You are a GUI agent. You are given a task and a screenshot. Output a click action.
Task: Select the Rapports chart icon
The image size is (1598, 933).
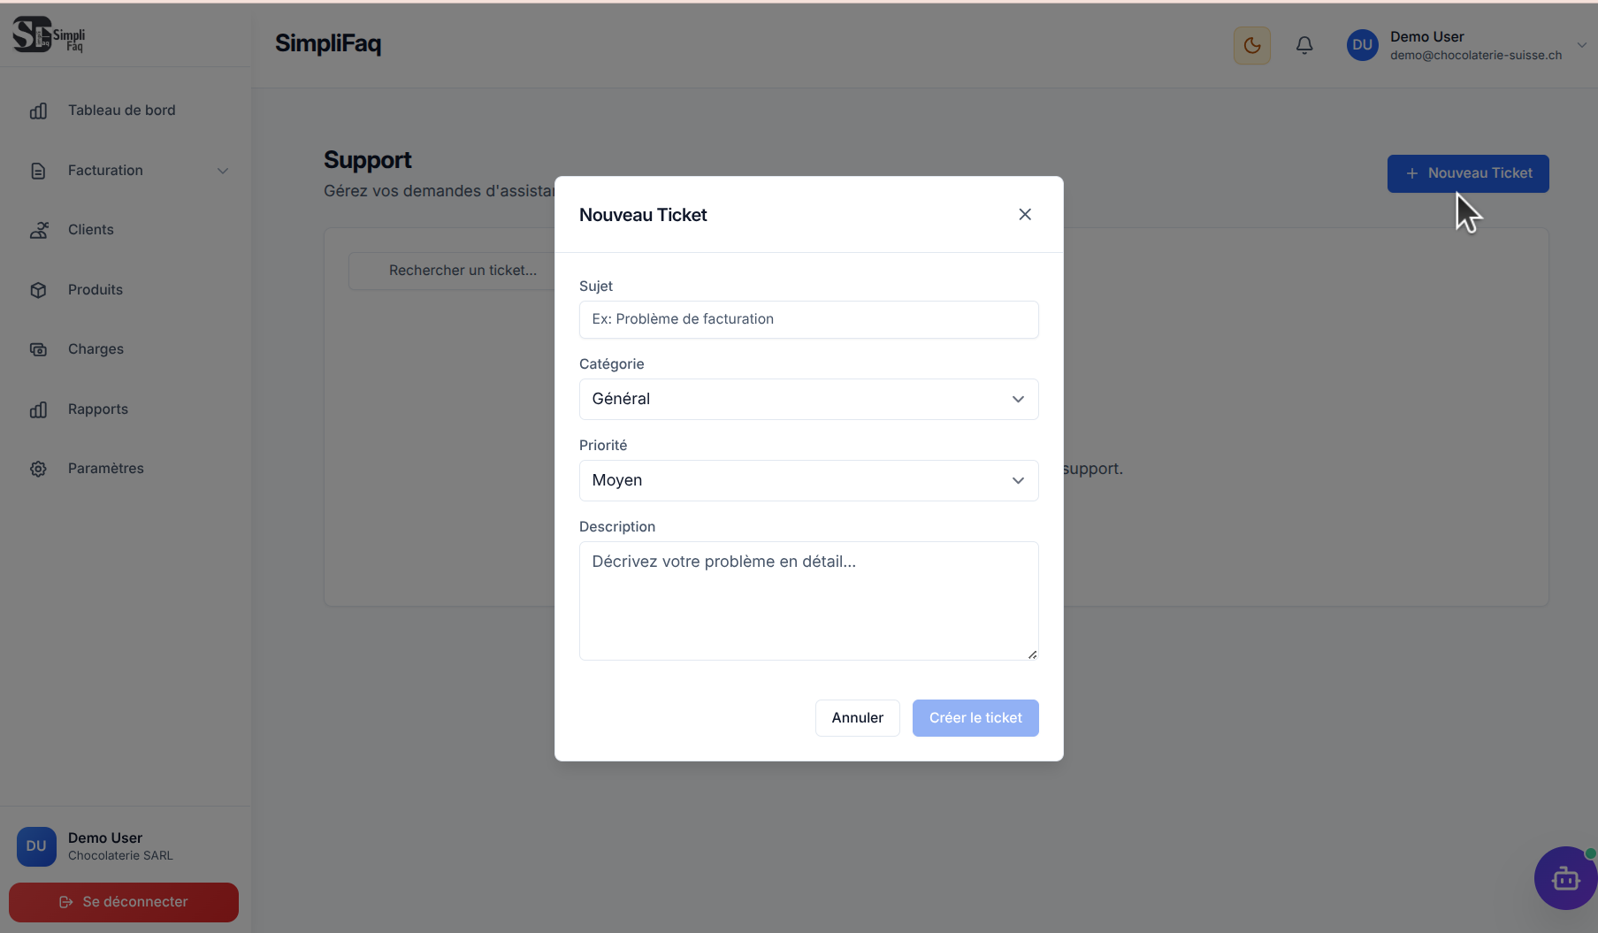pyautogui.click(x=38, y=409)
